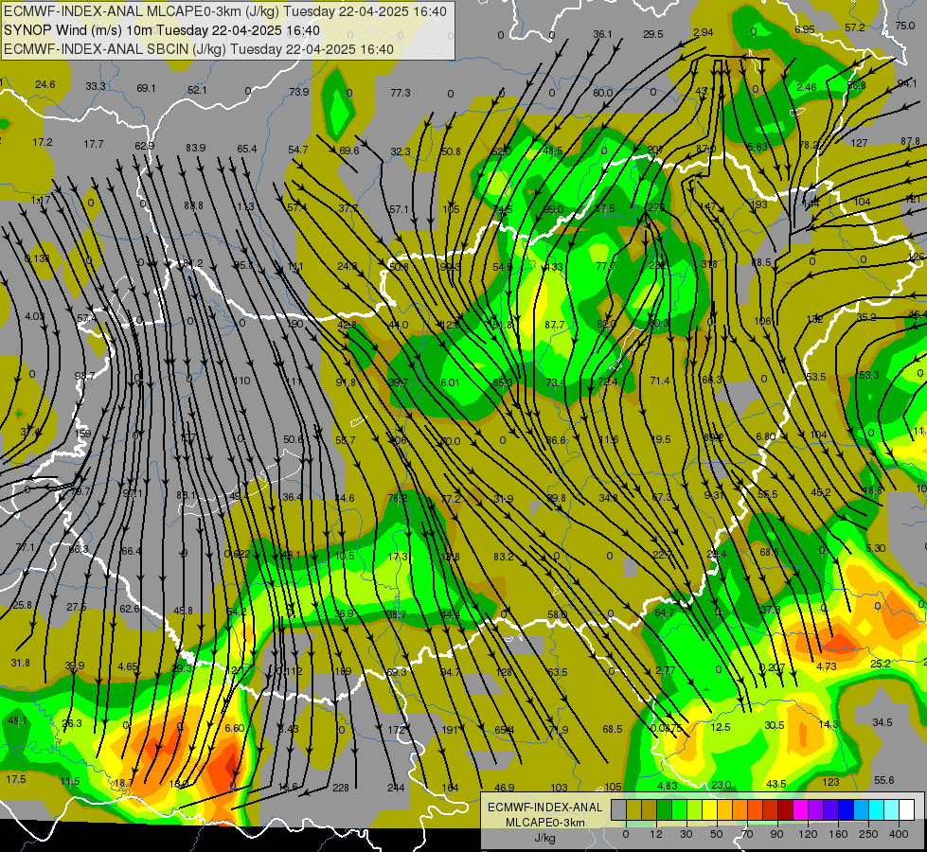The image size is (927, 852).
Task: Click the pure yellow legend swatch
Action: pos(709,809)
